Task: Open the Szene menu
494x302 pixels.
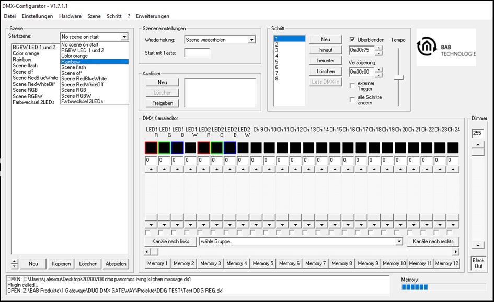Action: (x=94, y=16)
